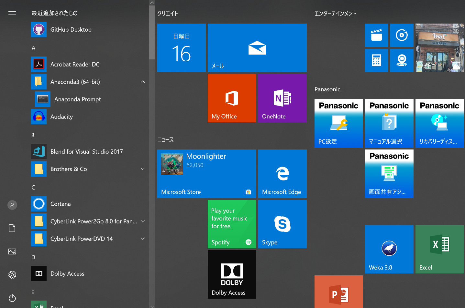Open Panasonic PC設定 tile
Screen dimensions: 465x308
(339, 123)
